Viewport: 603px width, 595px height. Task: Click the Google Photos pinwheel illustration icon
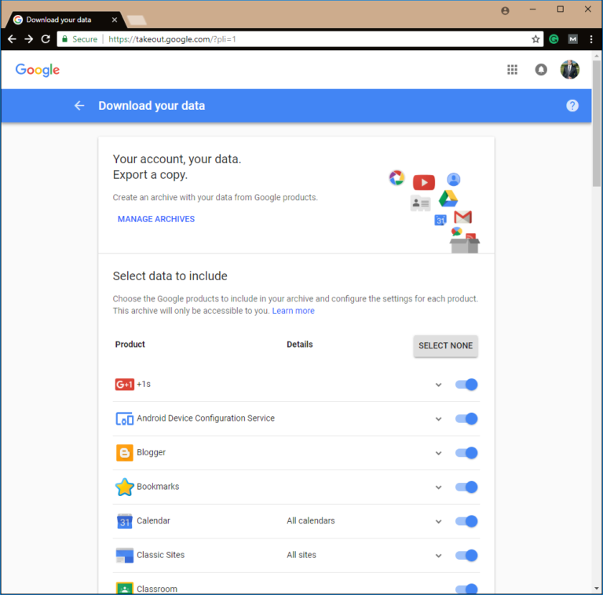click(397, 177)
